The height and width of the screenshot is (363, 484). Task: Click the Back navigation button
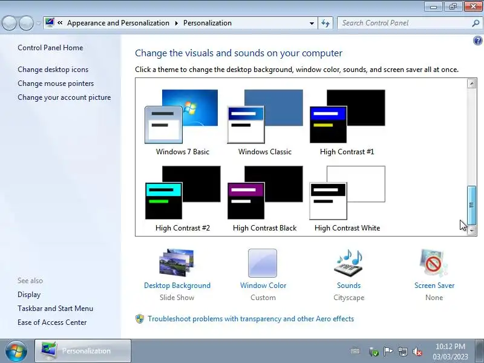(x=9, y=23)
